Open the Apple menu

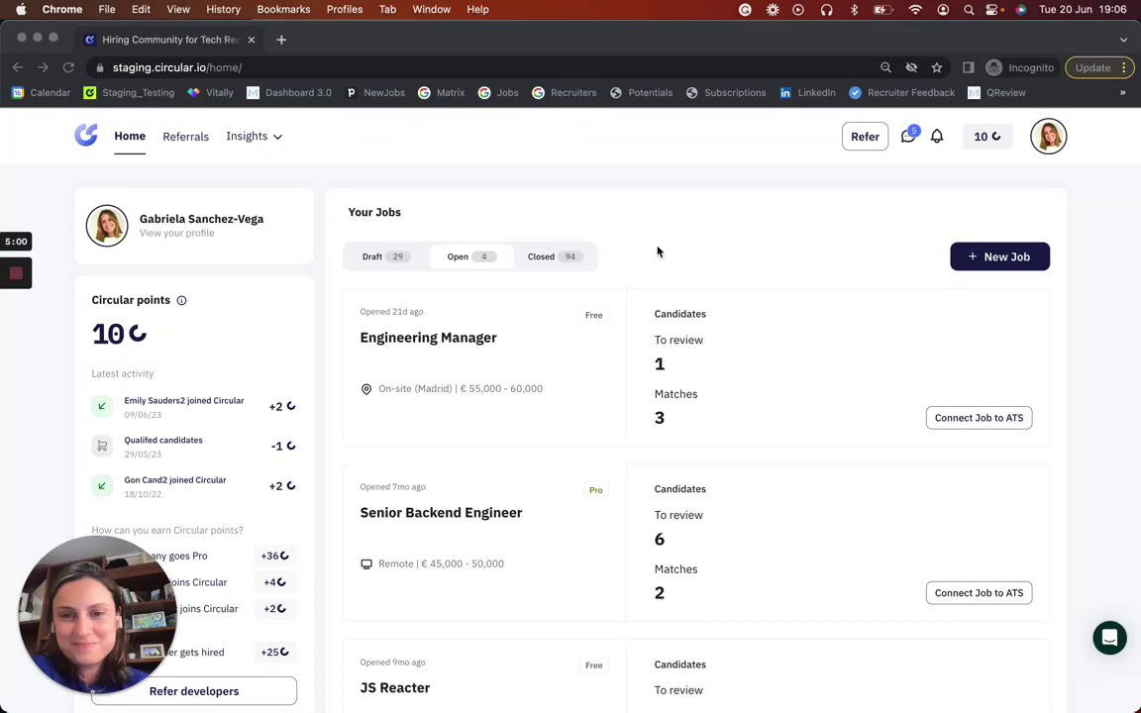point(21,10)
